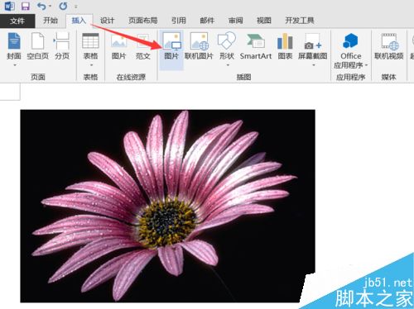Click the Redo icon in title bar
Screen dimensions: 414x309
[63, 6]
